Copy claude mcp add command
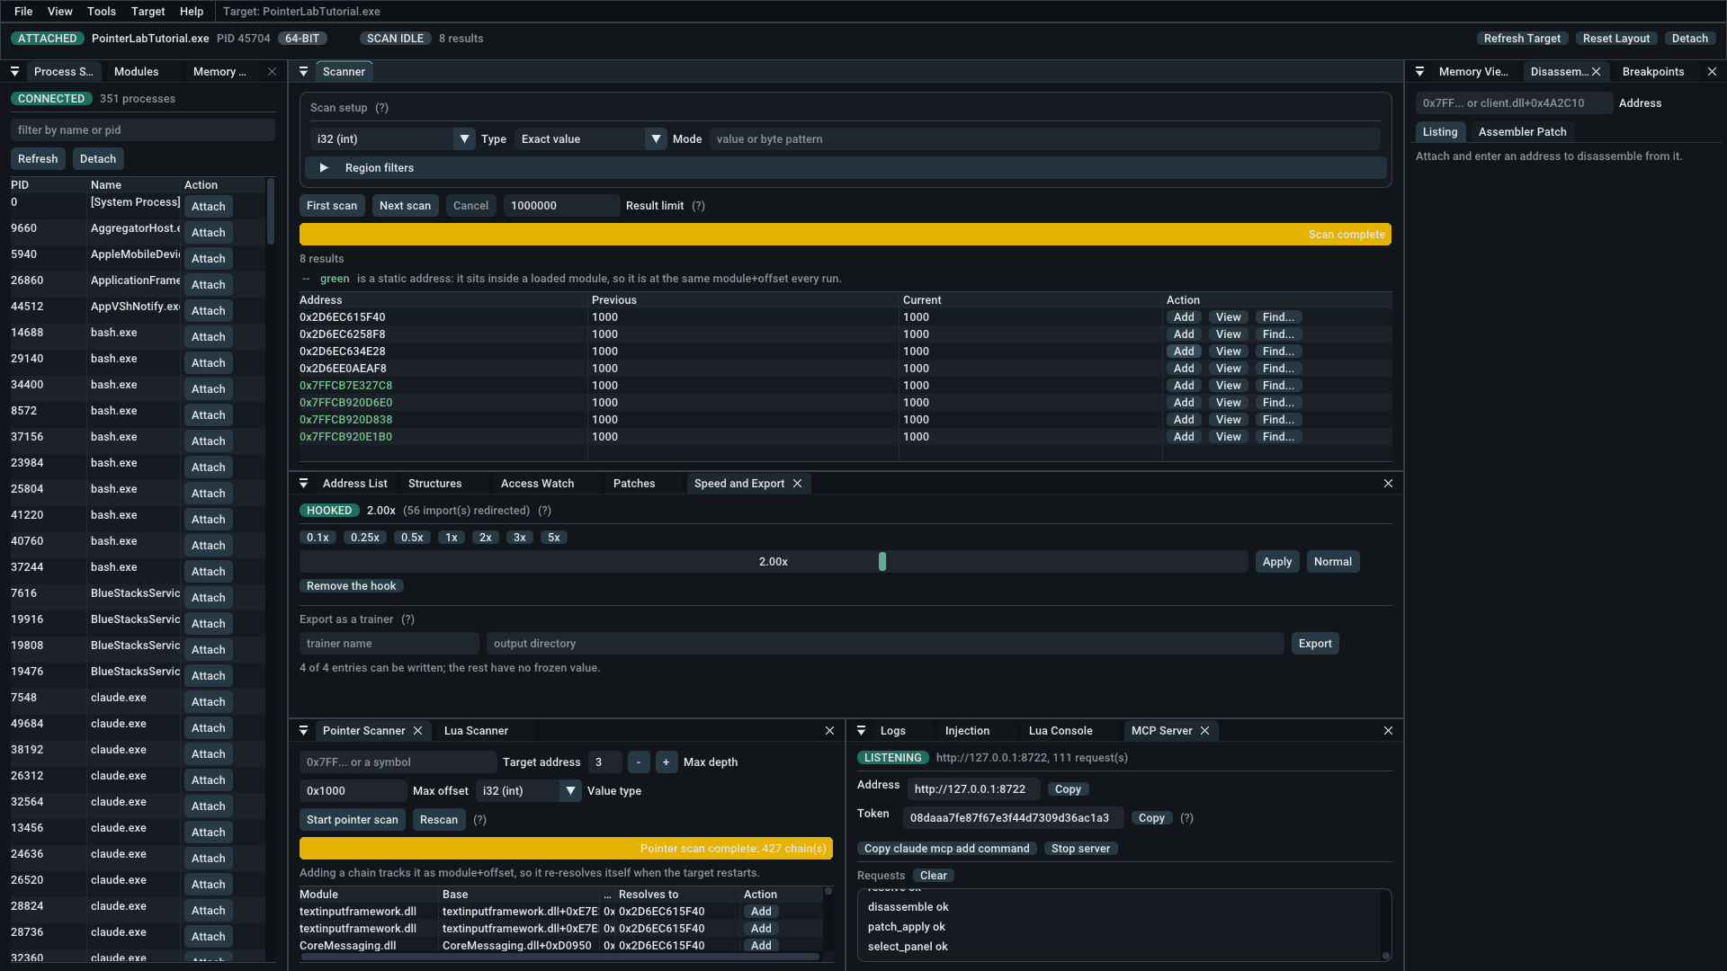 click(946, 849)
